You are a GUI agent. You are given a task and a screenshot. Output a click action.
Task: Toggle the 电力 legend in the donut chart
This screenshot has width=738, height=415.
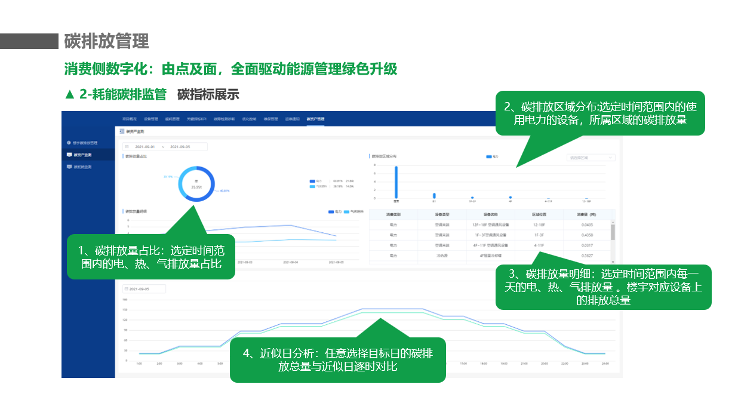pyautogui.click(x=312, y=181)
